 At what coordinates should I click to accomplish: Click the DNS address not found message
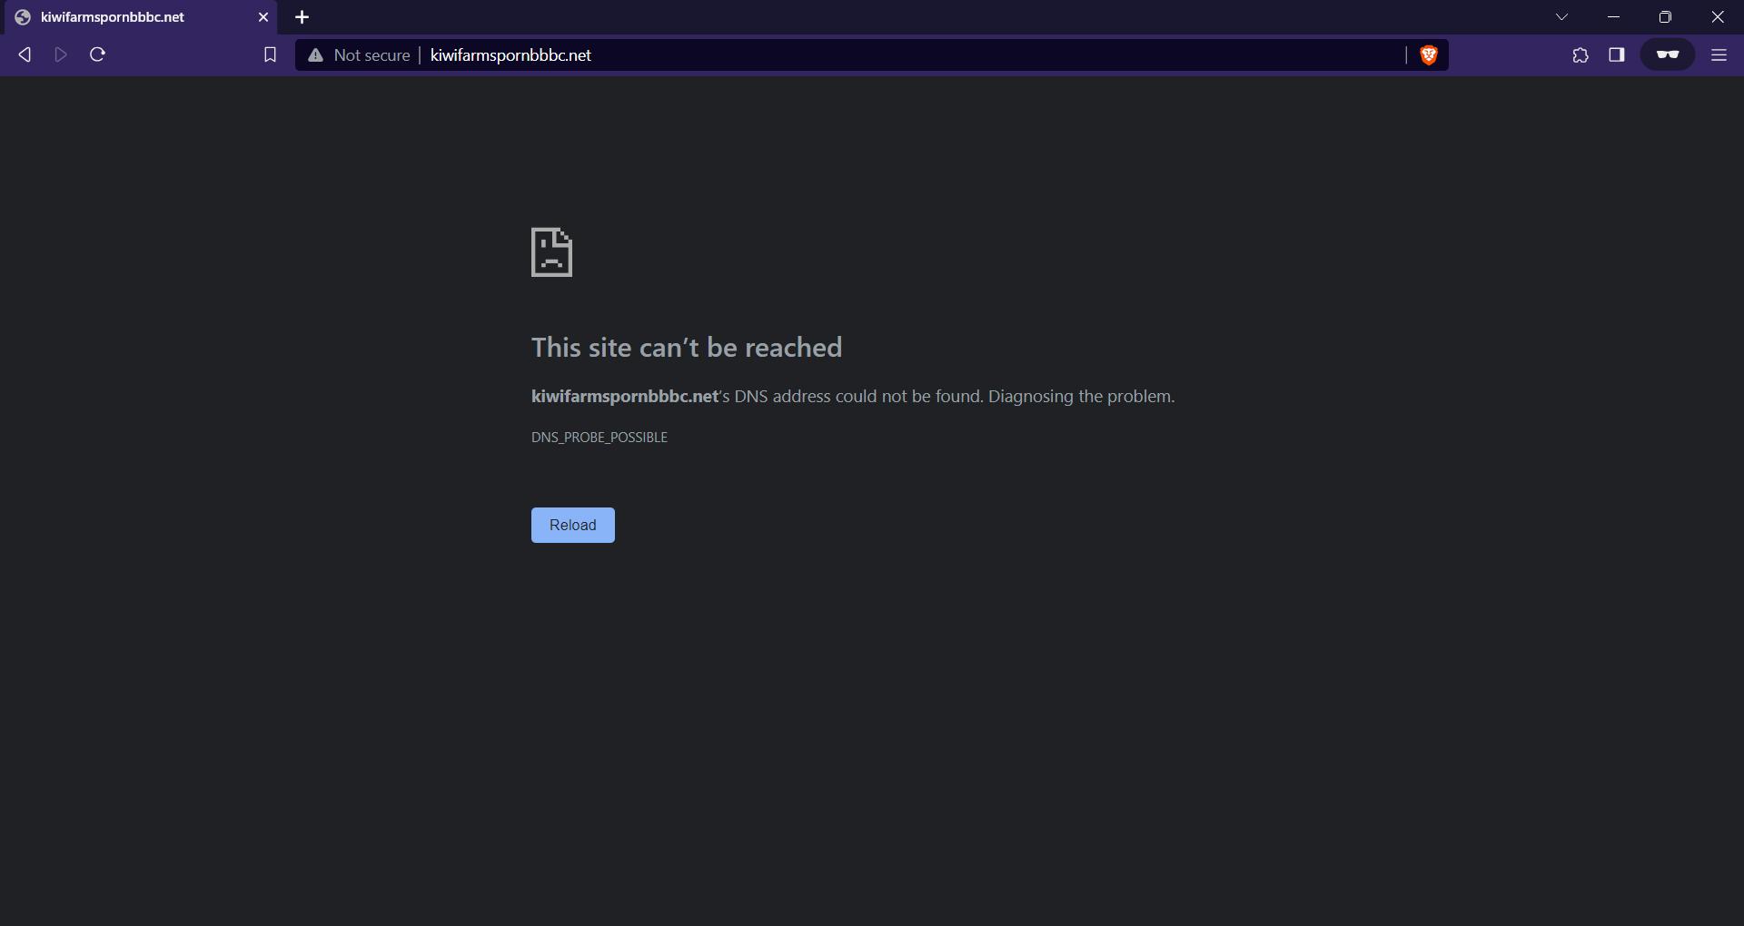853,397
